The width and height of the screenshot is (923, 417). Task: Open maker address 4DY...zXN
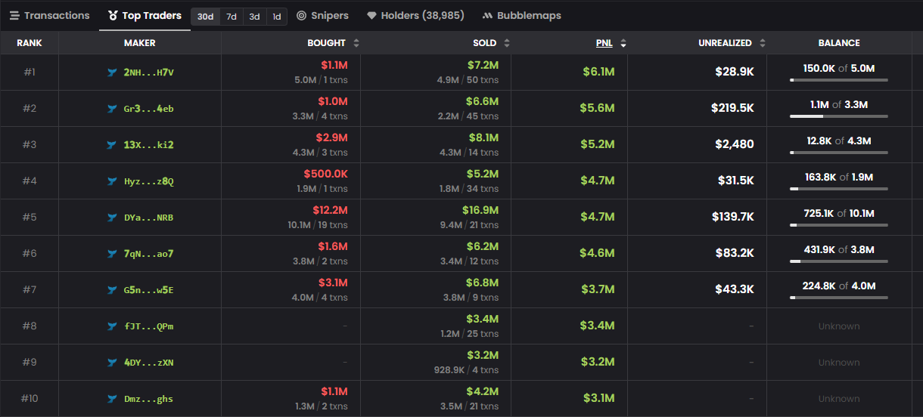pyautogui.click(x=148, y=363)
